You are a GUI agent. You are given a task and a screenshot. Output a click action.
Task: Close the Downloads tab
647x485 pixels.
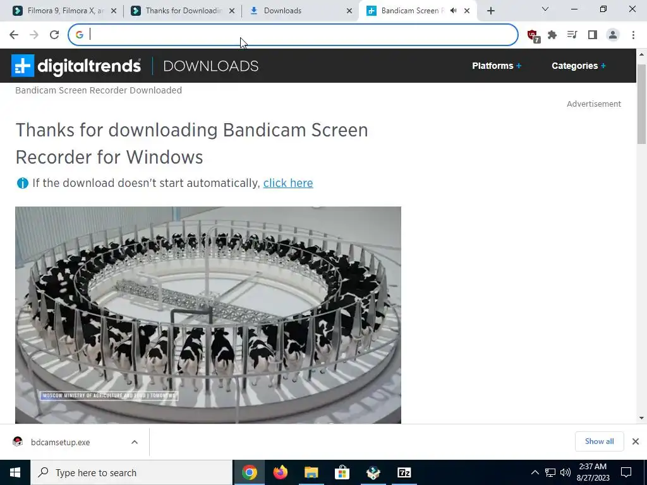coord(349,11)
